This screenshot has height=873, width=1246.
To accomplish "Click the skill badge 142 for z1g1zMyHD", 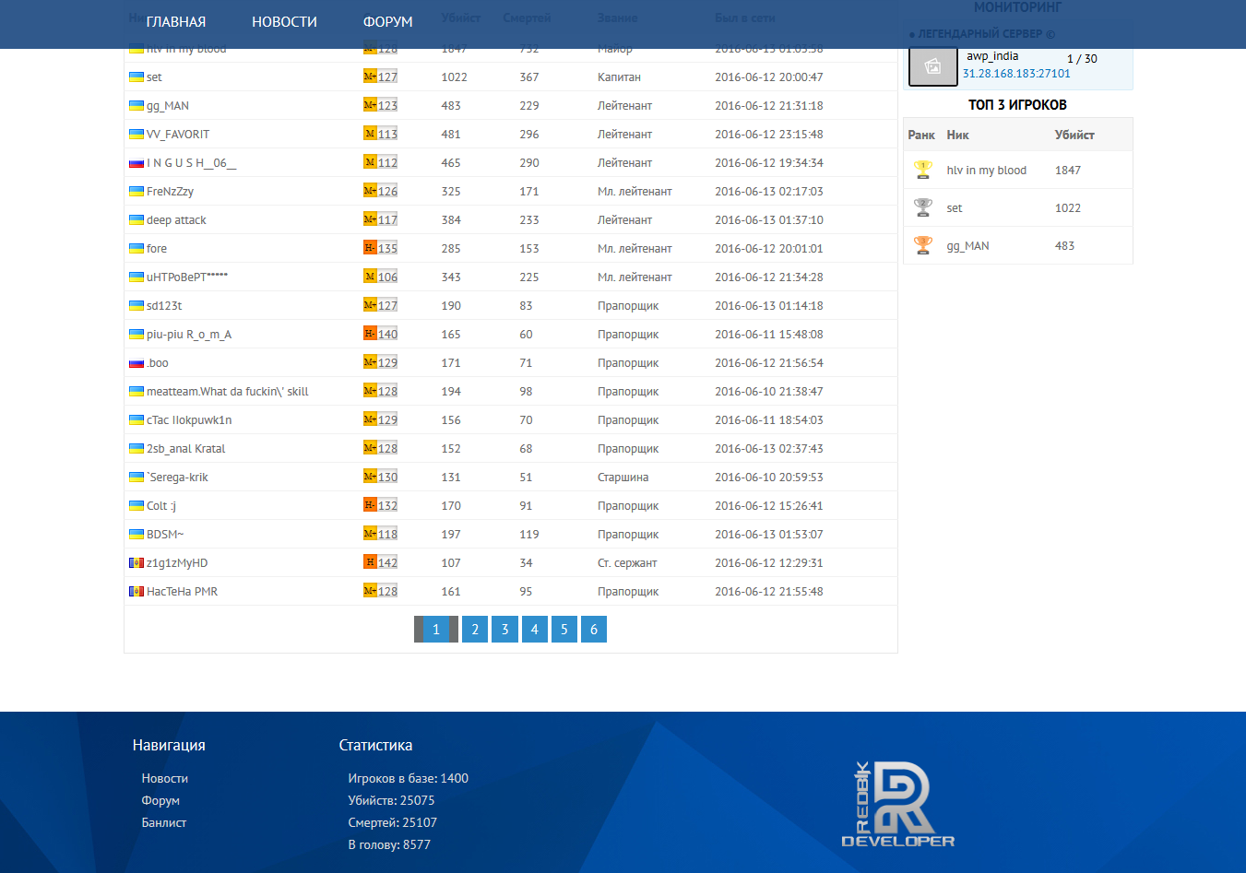I will pos(381,562).
